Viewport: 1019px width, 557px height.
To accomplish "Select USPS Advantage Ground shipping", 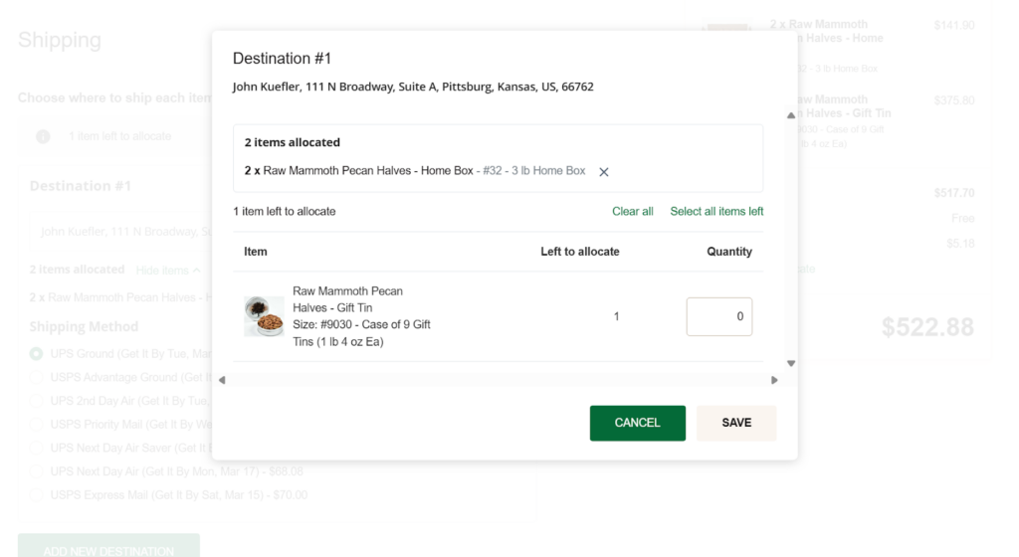I will click(37, 377).
